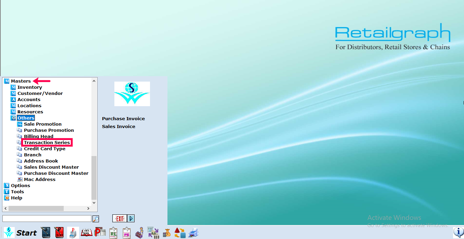The width and height of the screenshot is (464, 239).
Task: Click the A icon beside Accounts
Action: pyautogui.click(x=13, y=100)
